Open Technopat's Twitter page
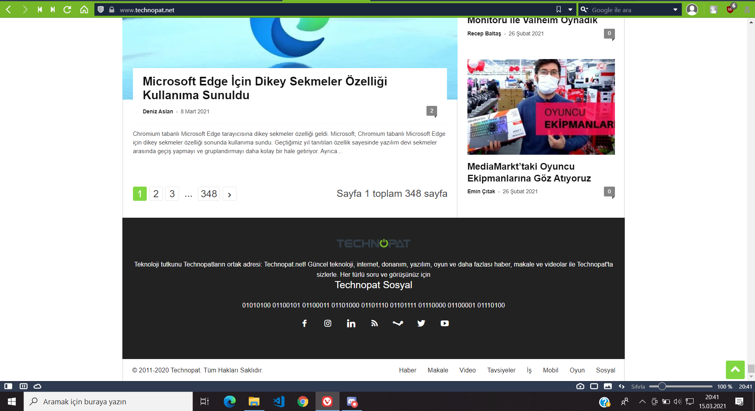Image resolution: width=755 pixels, height=411 pixels. [421, 323]
